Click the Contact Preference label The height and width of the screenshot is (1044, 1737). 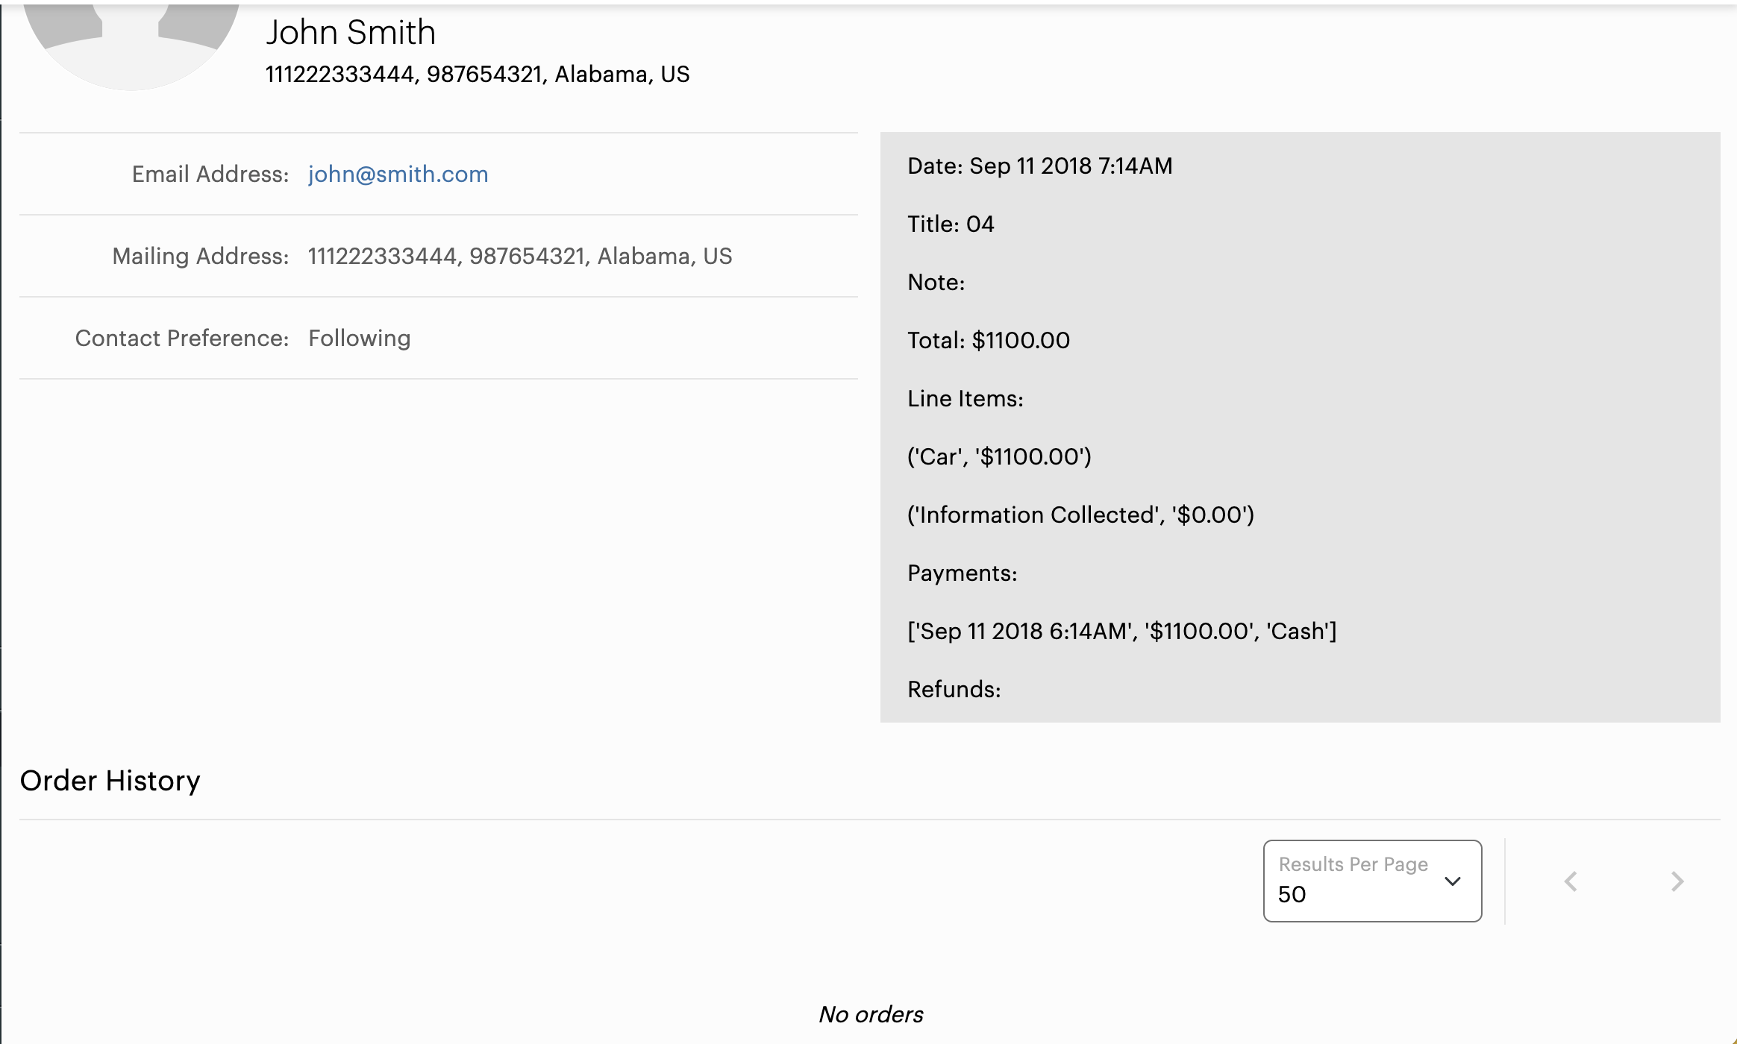(182, 338)
